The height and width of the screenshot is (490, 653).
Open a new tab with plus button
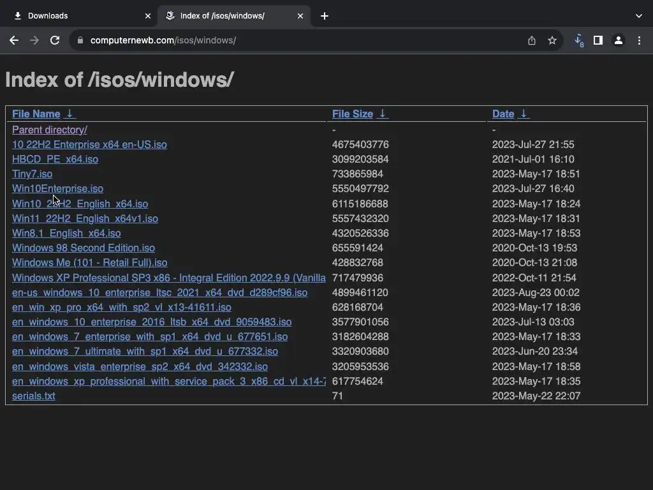[x=325, y=16]
